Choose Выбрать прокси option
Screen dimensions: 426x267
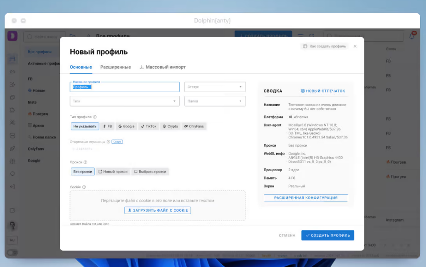tap(150, 172)
